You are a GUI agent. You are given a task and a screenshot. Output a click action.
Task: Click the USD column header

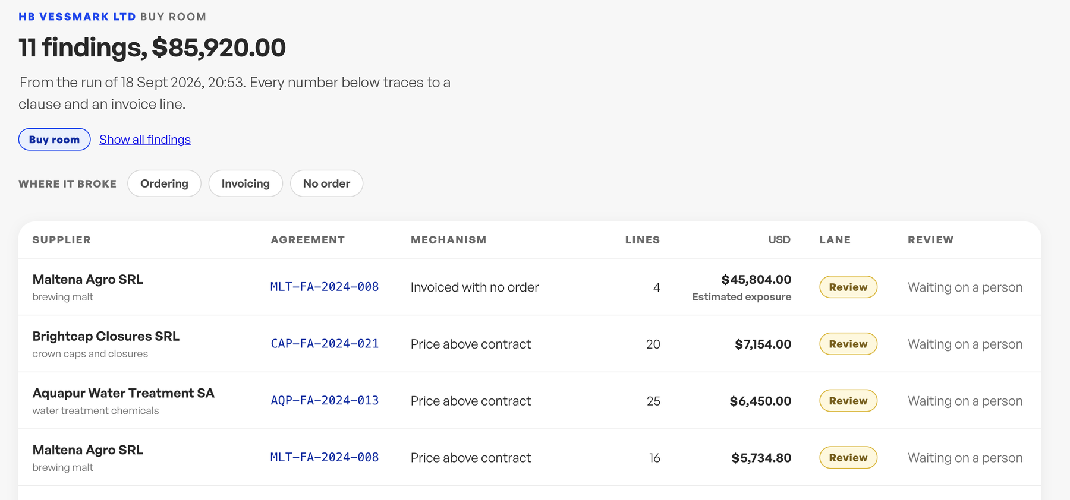coord(779,240)
